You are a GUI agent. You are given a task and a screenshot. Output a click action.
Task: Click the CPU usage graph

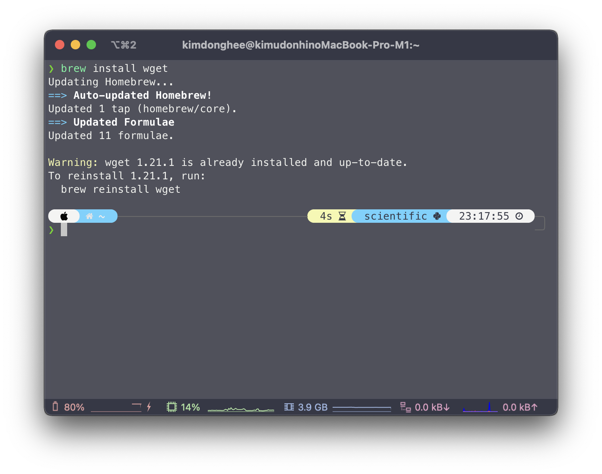pos(241,409)
